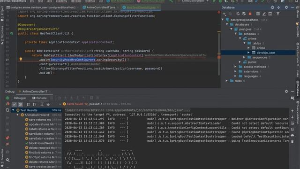
Task: Print console output icon
Action: (292, 135)
